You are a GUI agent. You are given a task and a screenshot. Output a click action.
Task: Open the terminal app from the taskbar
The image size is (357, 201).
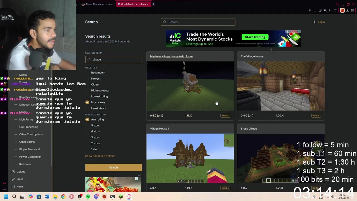(x=112, y=197)
